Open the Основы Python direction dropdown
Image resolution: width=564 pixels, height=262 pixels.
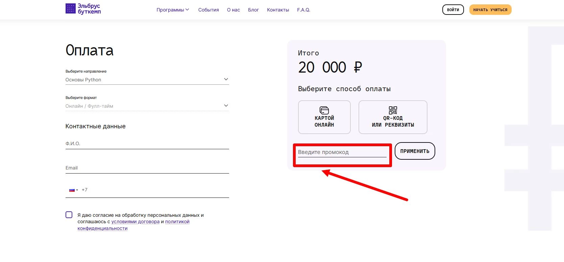pos(147,80)
